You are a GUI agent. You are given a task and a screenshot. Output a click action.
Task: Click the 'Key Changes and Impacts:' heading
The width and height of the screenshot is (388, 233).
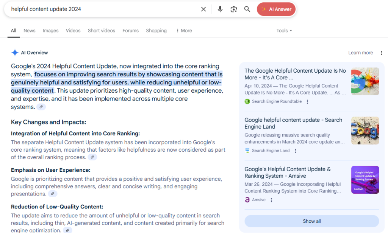(48, 122)
